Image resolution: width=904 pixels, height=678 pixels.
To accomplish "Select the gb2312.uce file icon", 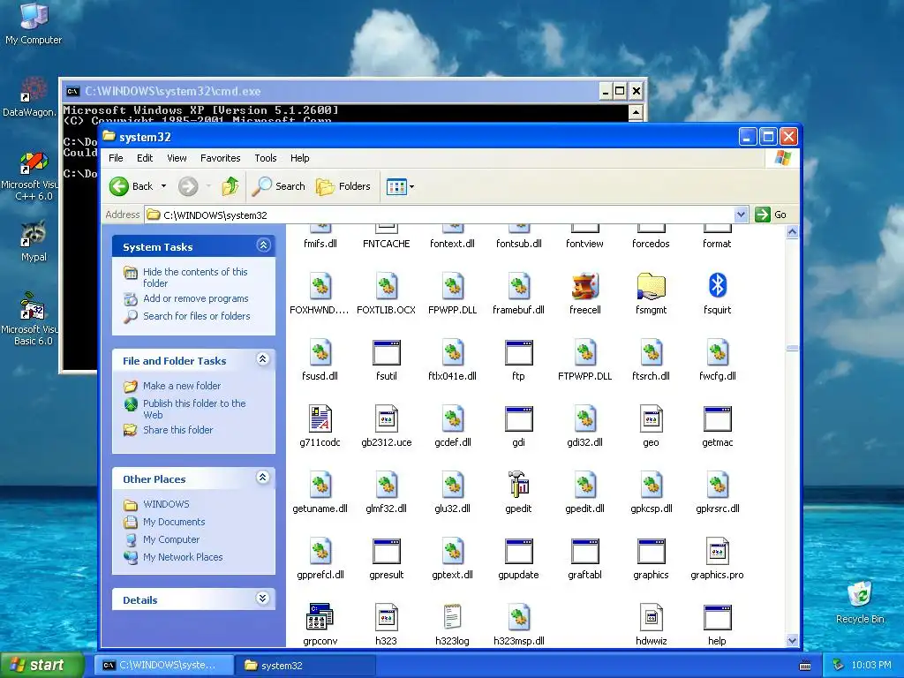I will 387,418.
